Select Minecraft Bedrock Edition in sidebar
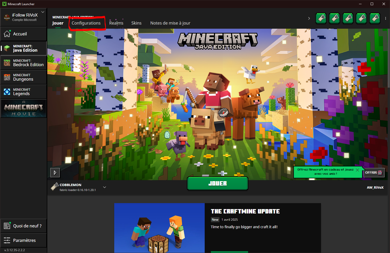Screen dimensions: 390x253 tap(24, 63)
